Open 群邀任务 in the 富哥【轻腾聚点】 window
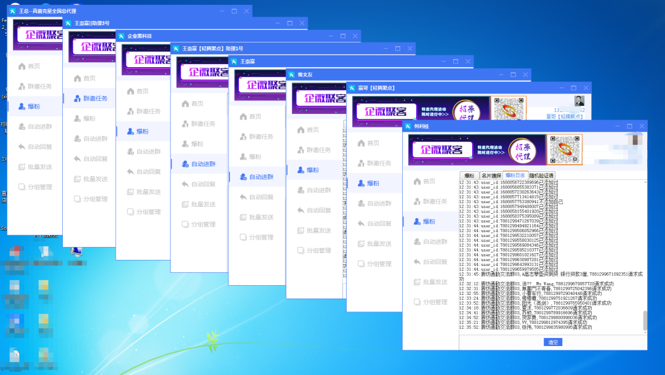This screenshot has height=375, width=665. pyautogui.click(x=374, y=163)
